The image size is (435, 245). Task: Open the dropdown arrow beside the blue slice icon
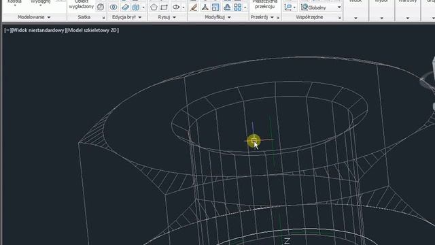pyautogui.click(x=143, y=7)
